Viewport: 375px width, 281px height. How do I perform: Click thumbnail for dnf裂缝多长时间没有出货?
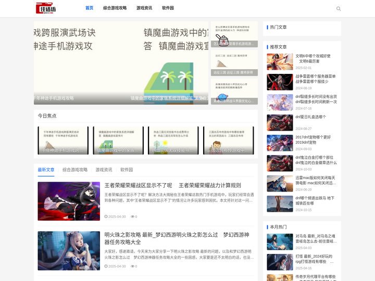pos(280,103)
